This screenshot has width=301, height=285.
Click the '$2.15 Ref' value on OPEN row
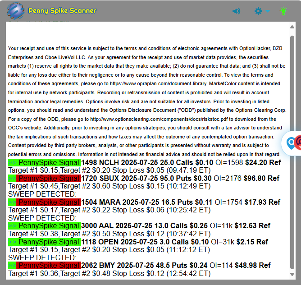click(x=252, y=242)
